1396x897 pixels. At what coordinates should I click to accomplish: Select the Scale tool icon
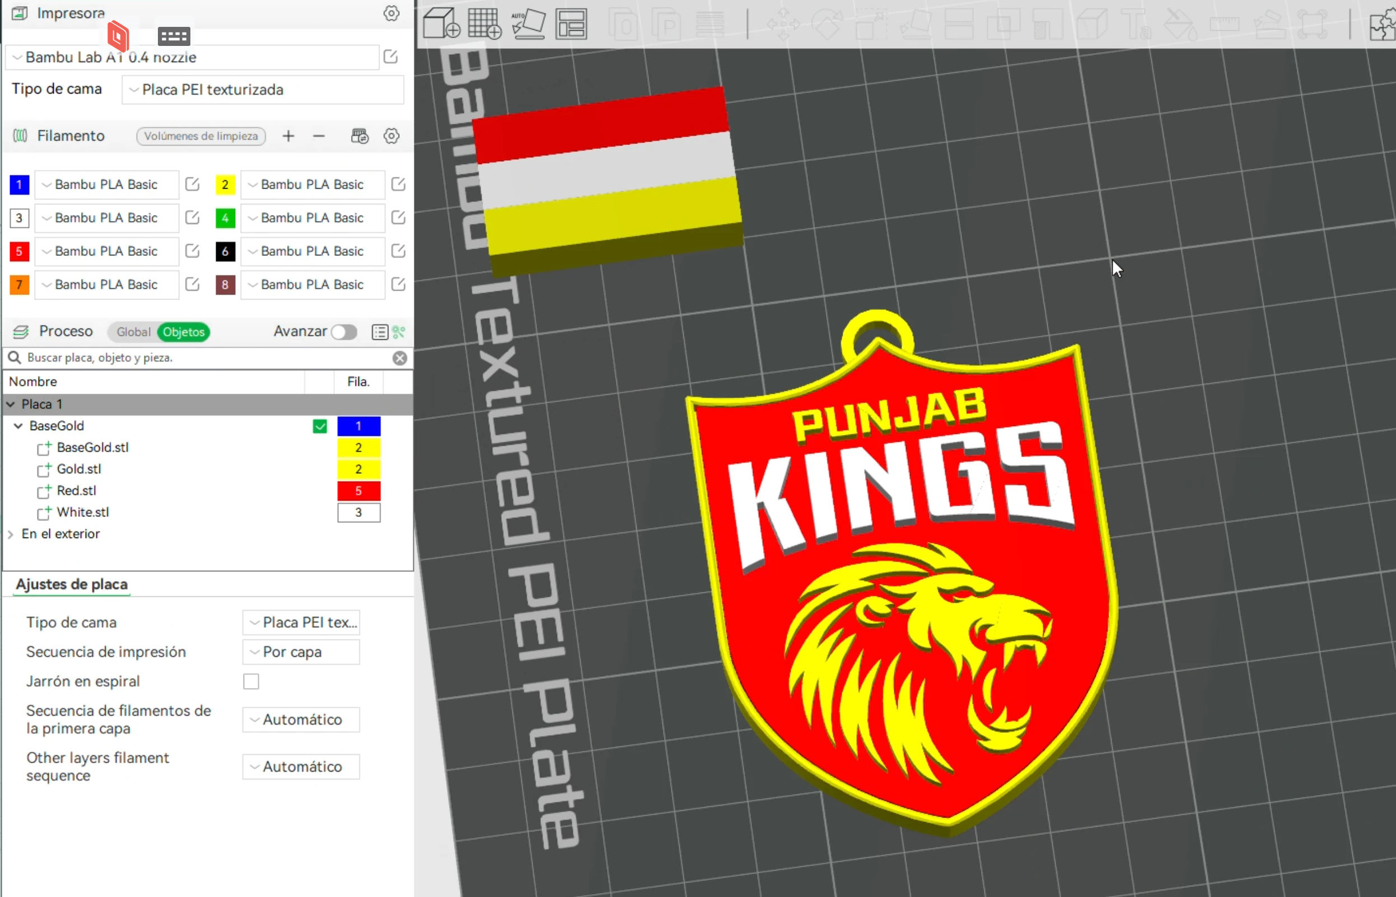[x=871, y=25]
